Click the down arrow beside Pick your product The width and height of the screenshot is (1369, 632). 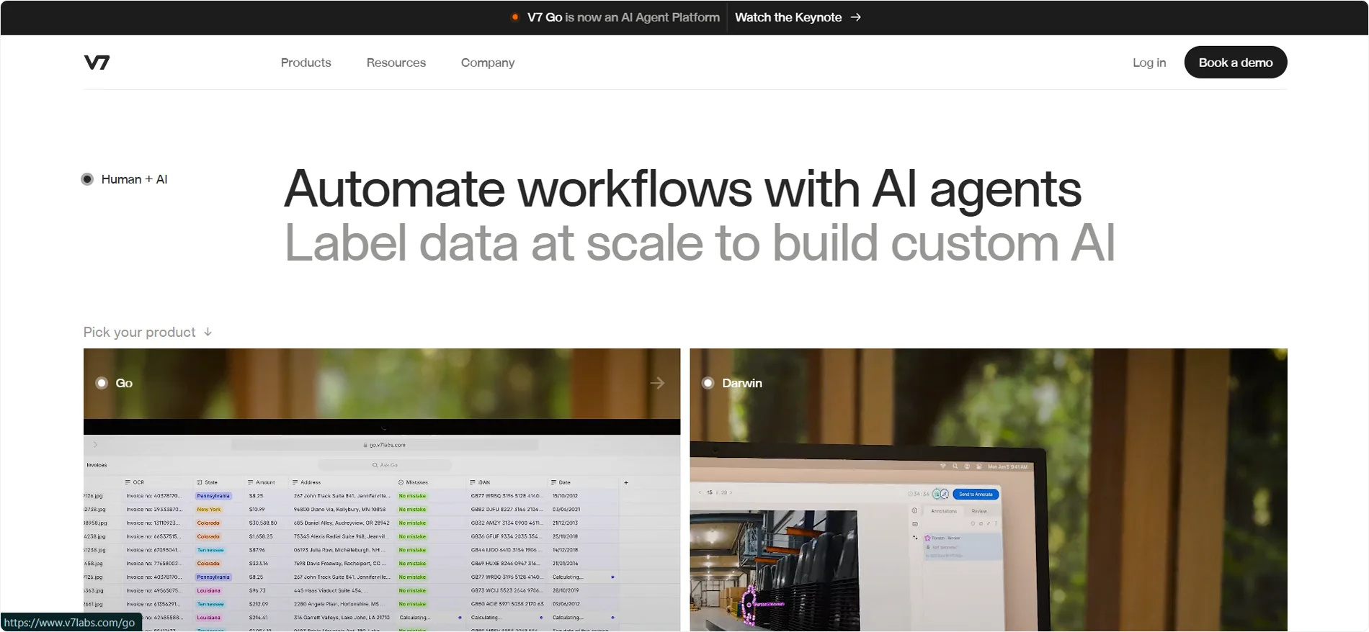[x=208, y=332]
